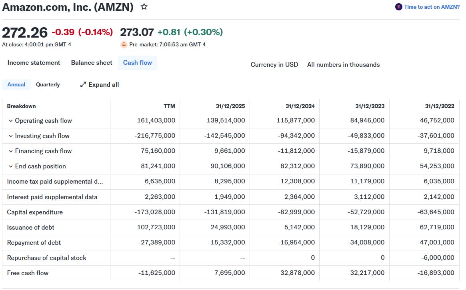Screen dimensions: 466x290
Task: Click Repurchase of capital stock value -6,000,000
Action: [438, 257]
